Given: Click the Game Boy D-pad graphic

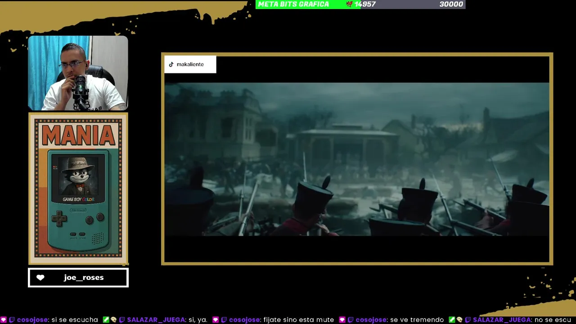Looking at the screenshot, I should click(x=58, y=219).
